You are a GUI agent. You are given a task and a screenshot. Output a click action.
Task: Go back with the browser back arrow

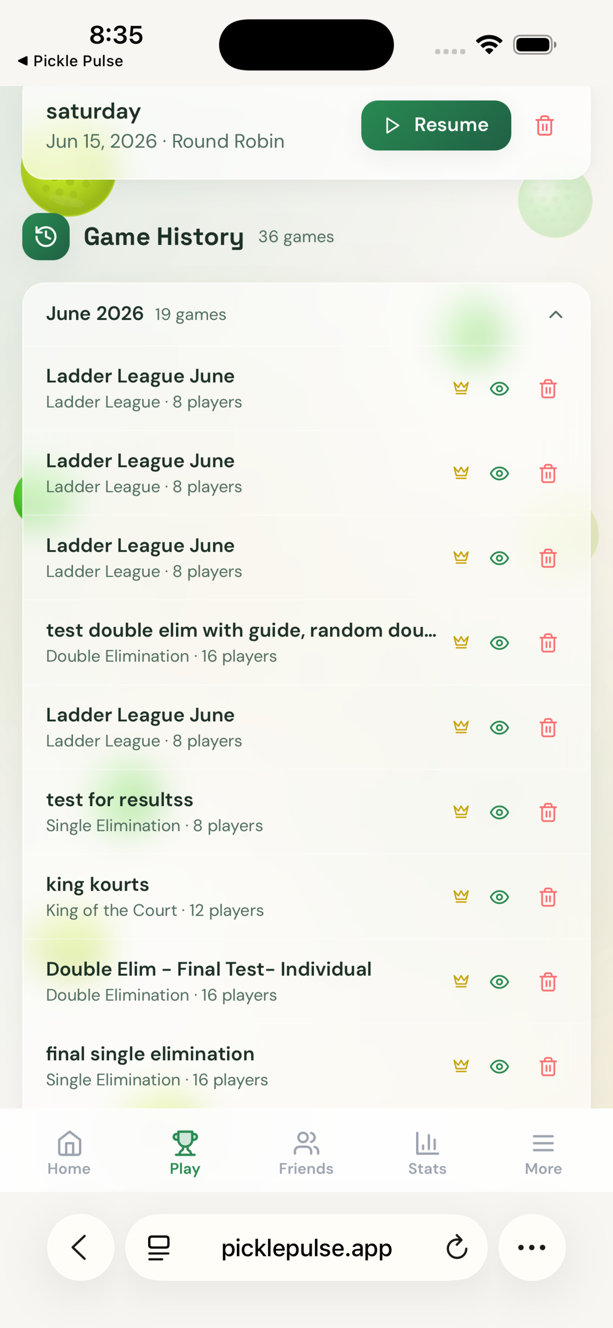pos(80,1247)
